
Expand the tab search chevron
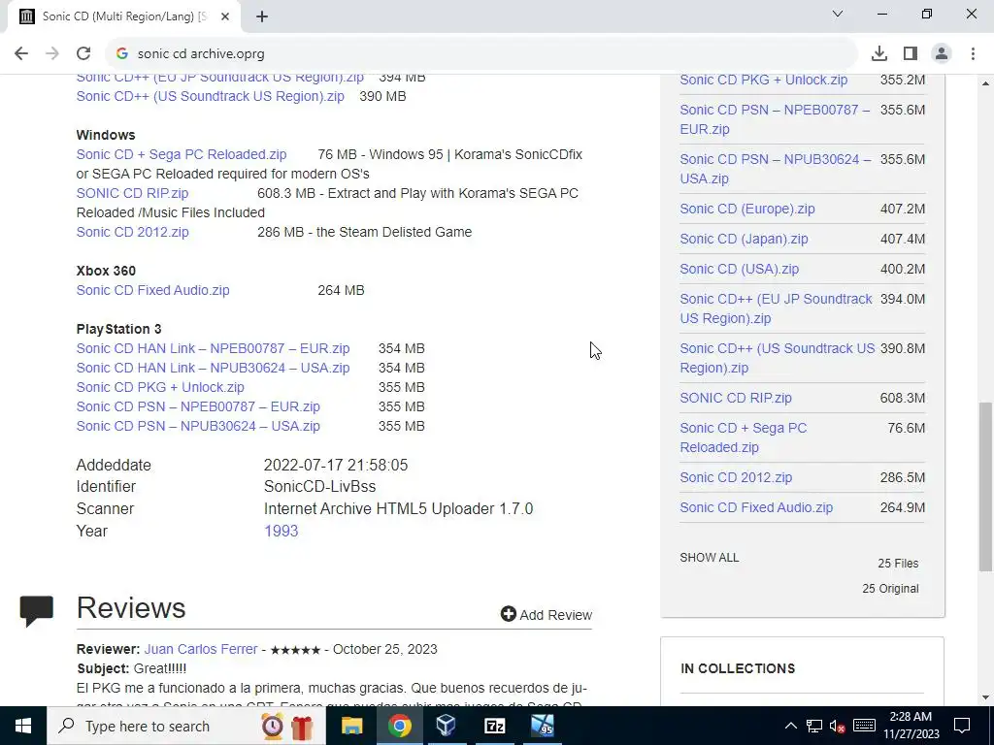[x=838, y=14]
